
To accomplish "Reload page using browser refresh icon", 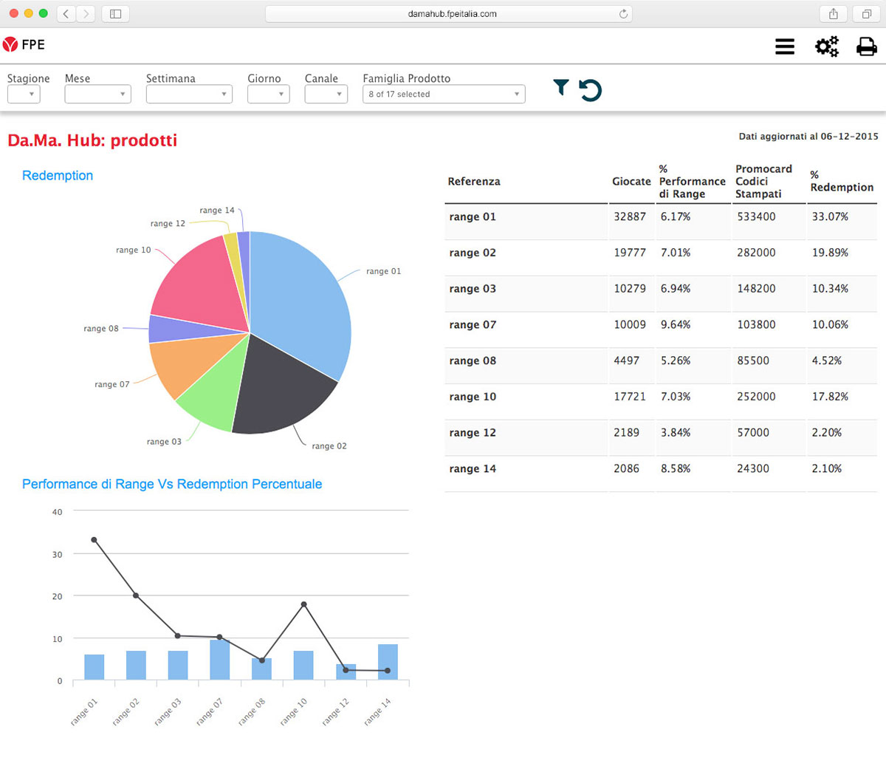I will pos(623,14).
